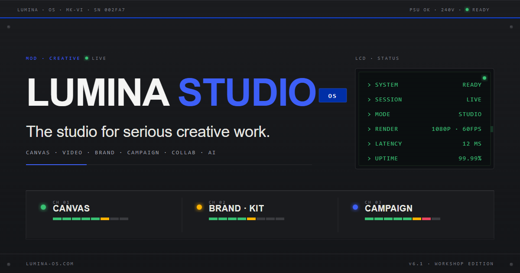Click the green READY indicator dot in header
This screenshot has height=273, width=520.
pos(467,10)
